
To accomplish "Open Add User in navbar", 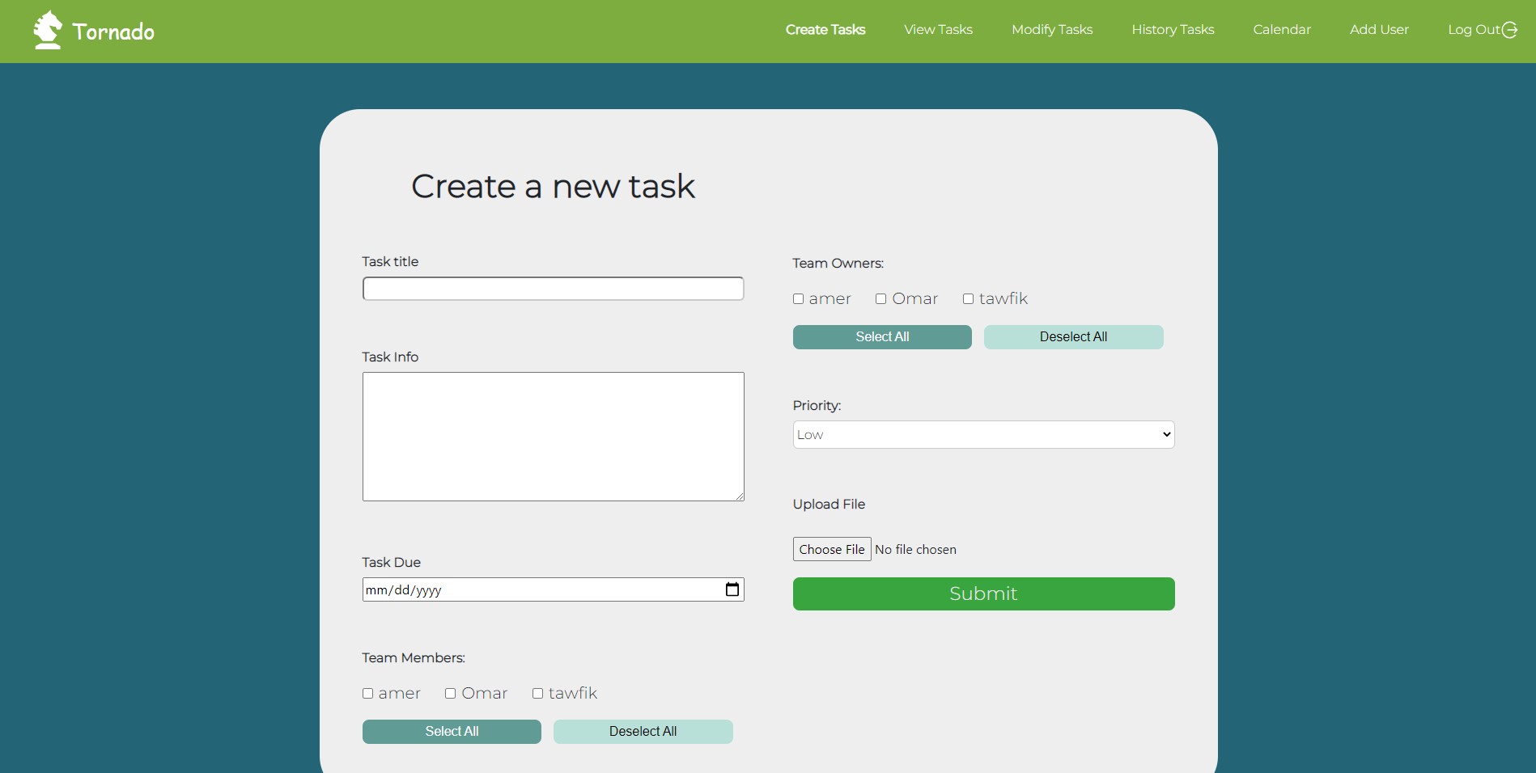I will click(x=1379, y=30).
